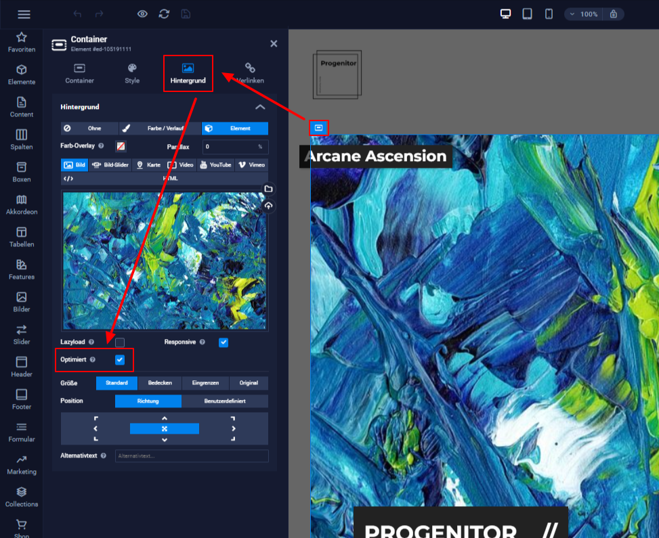Open Marketing in the sidebar
The image size is (659, 538).
(x=22, y=465)
